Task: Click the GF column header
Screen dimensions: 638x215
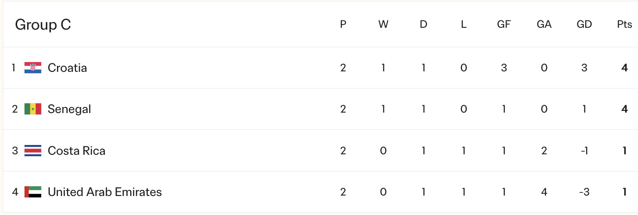Action: click(x=504, y=25)
